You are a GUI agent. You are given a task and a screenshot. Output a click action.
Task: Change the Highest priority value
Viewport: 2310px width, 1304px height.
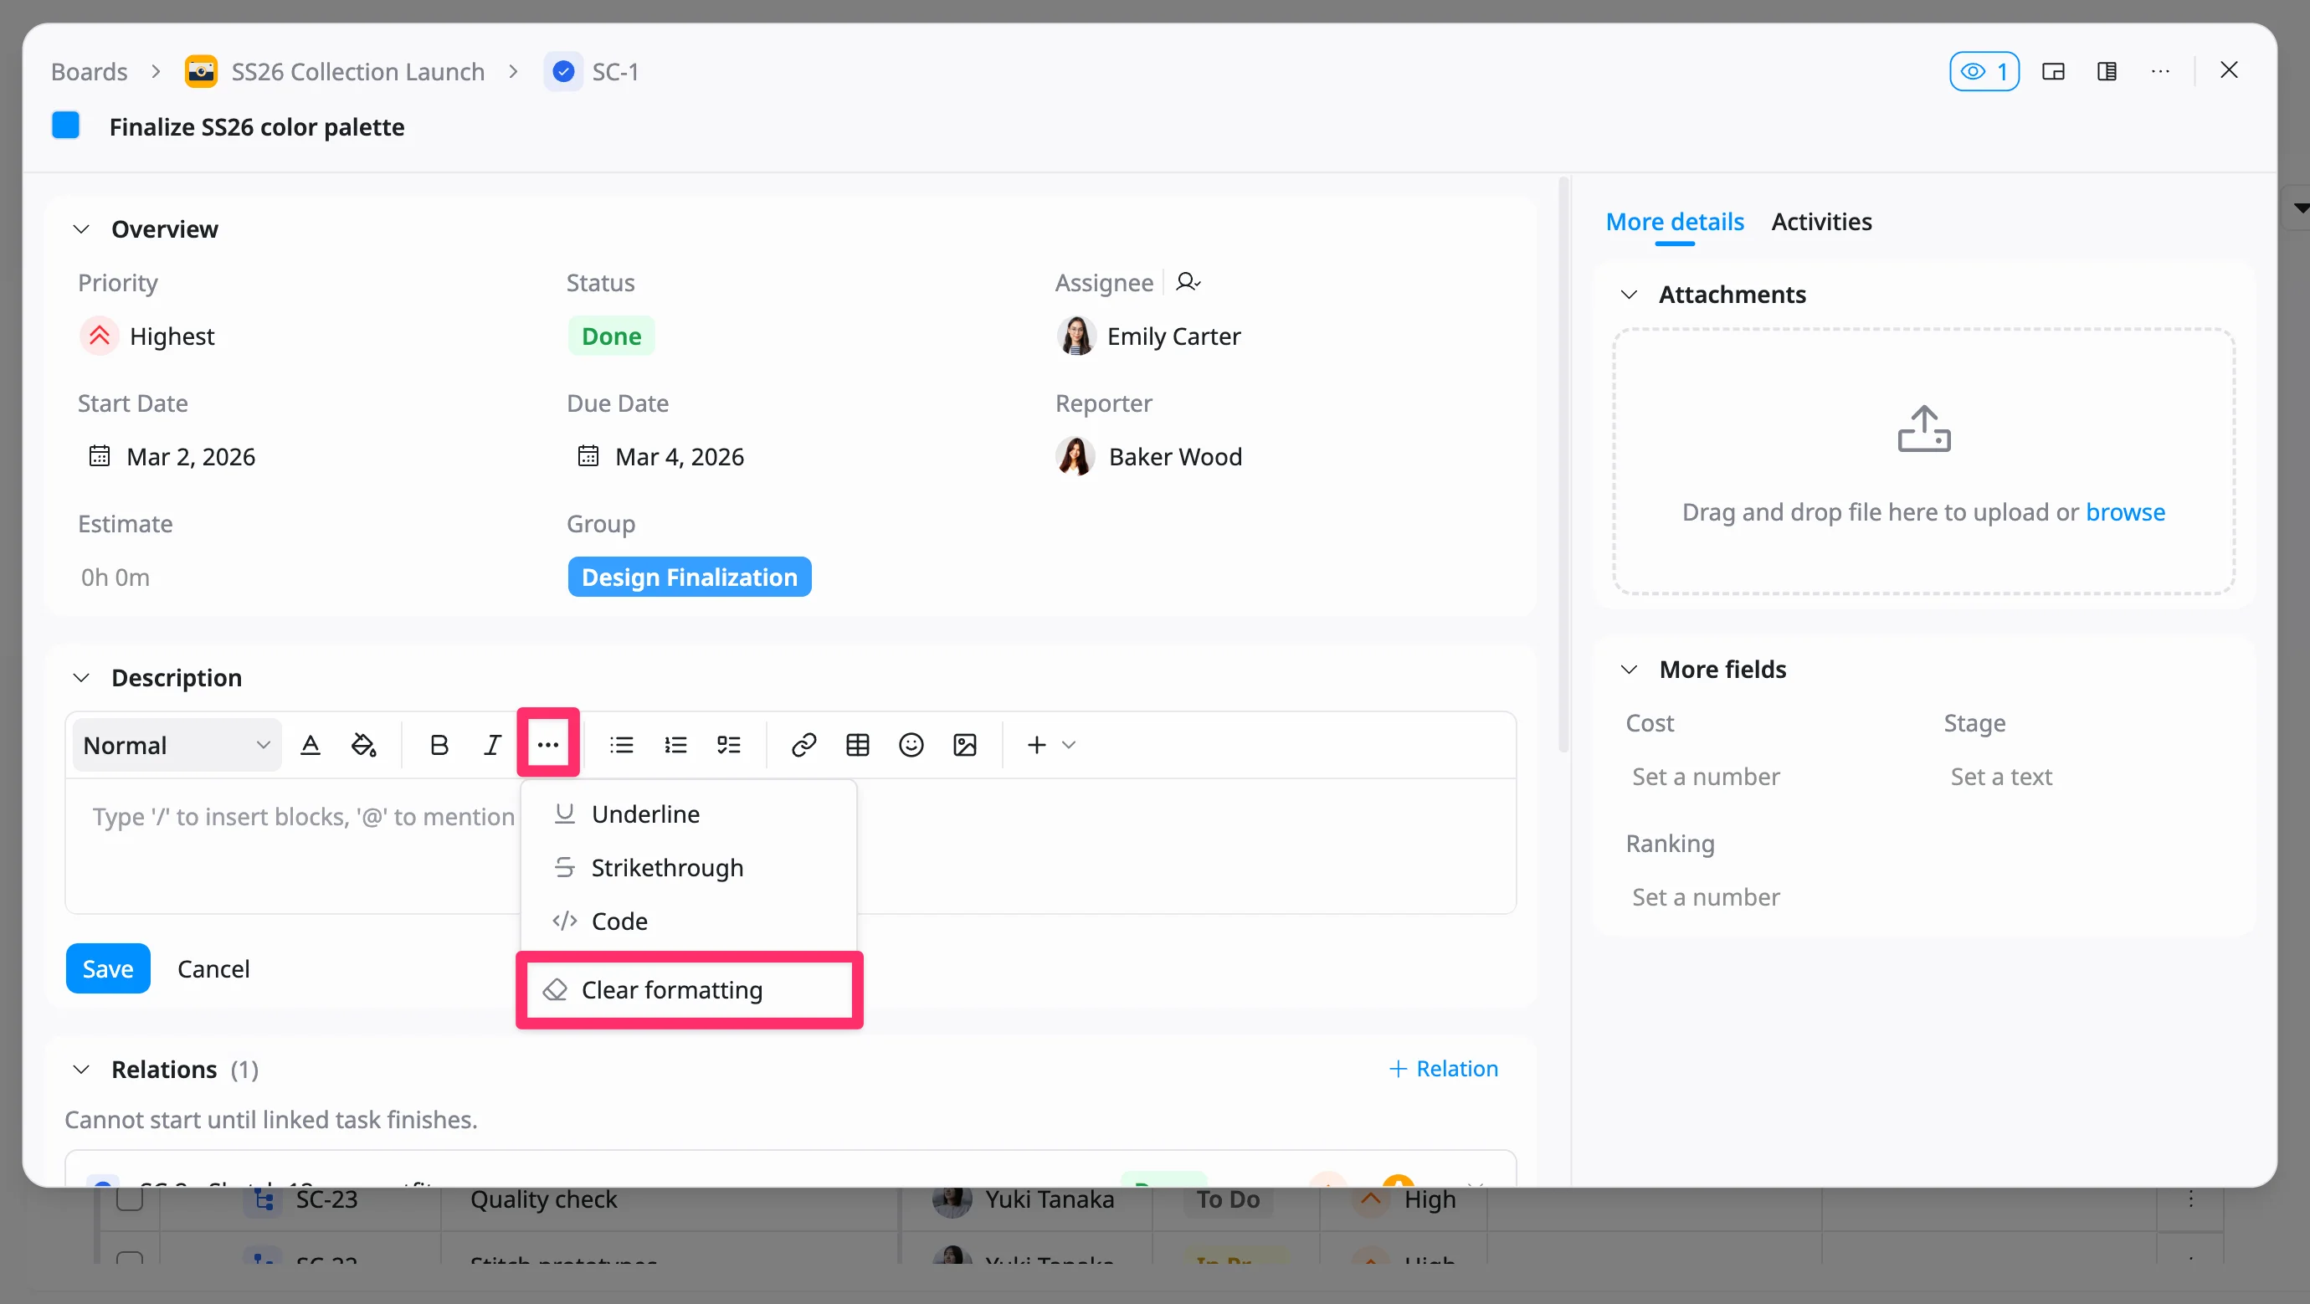(x=148, y=336)
